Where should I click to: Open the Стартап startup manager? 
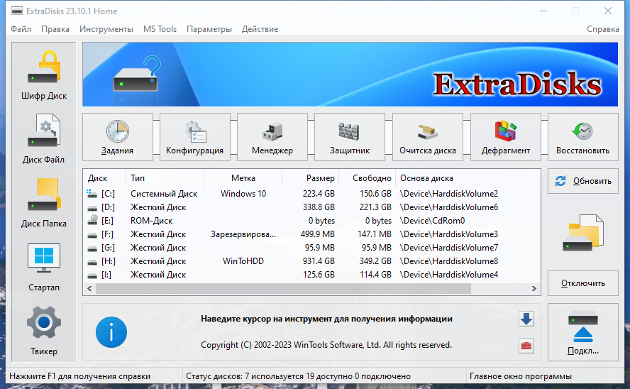[44, 267]
